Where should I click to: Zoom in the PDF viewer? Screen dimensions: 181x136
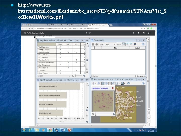click(x=149, y=116)
